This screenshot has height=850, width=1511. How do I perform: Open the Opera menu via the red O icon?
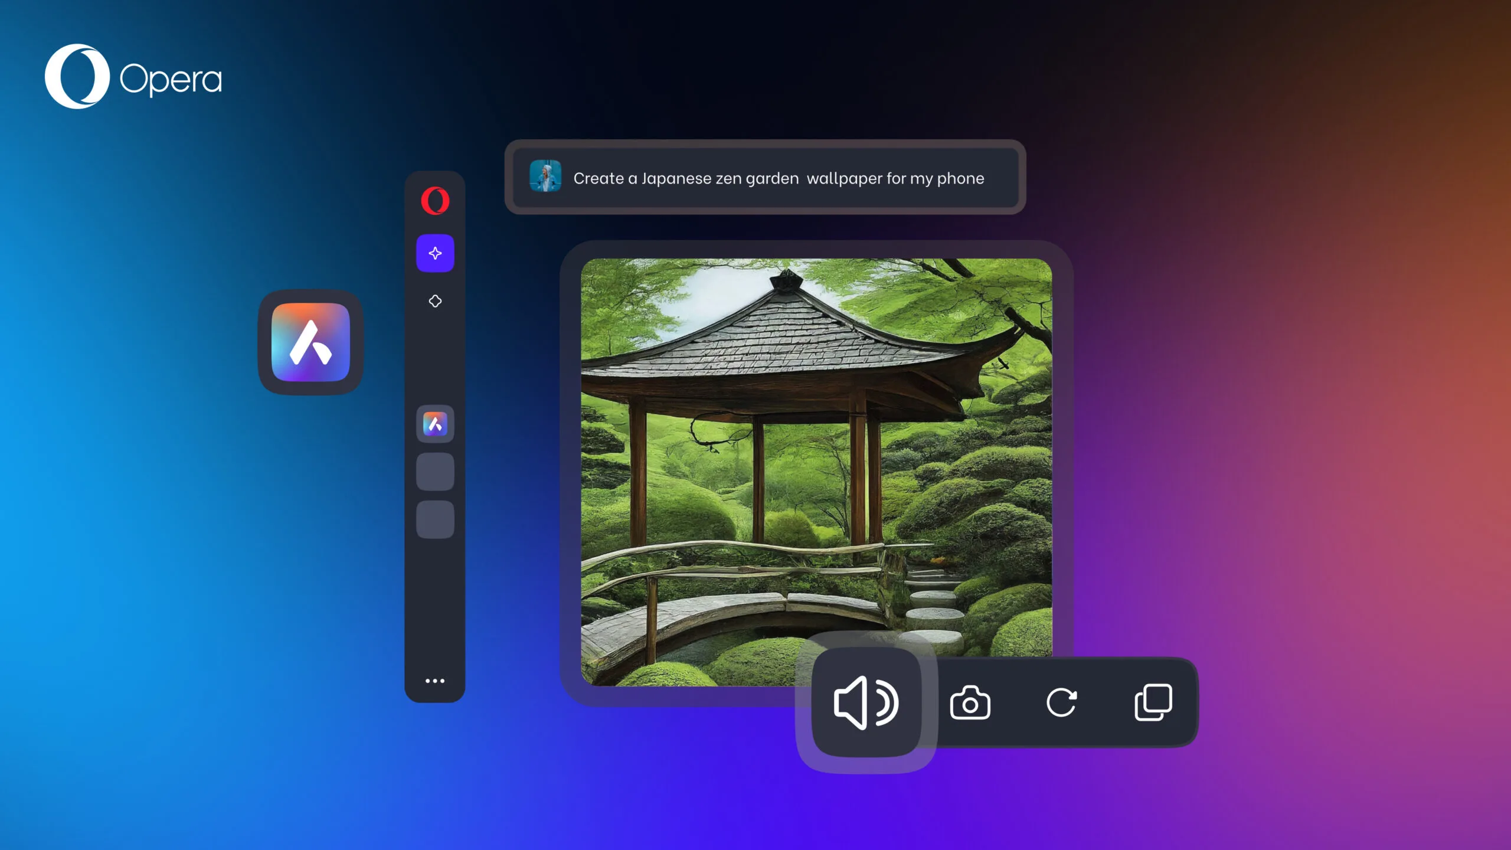(x=435, y=201)
